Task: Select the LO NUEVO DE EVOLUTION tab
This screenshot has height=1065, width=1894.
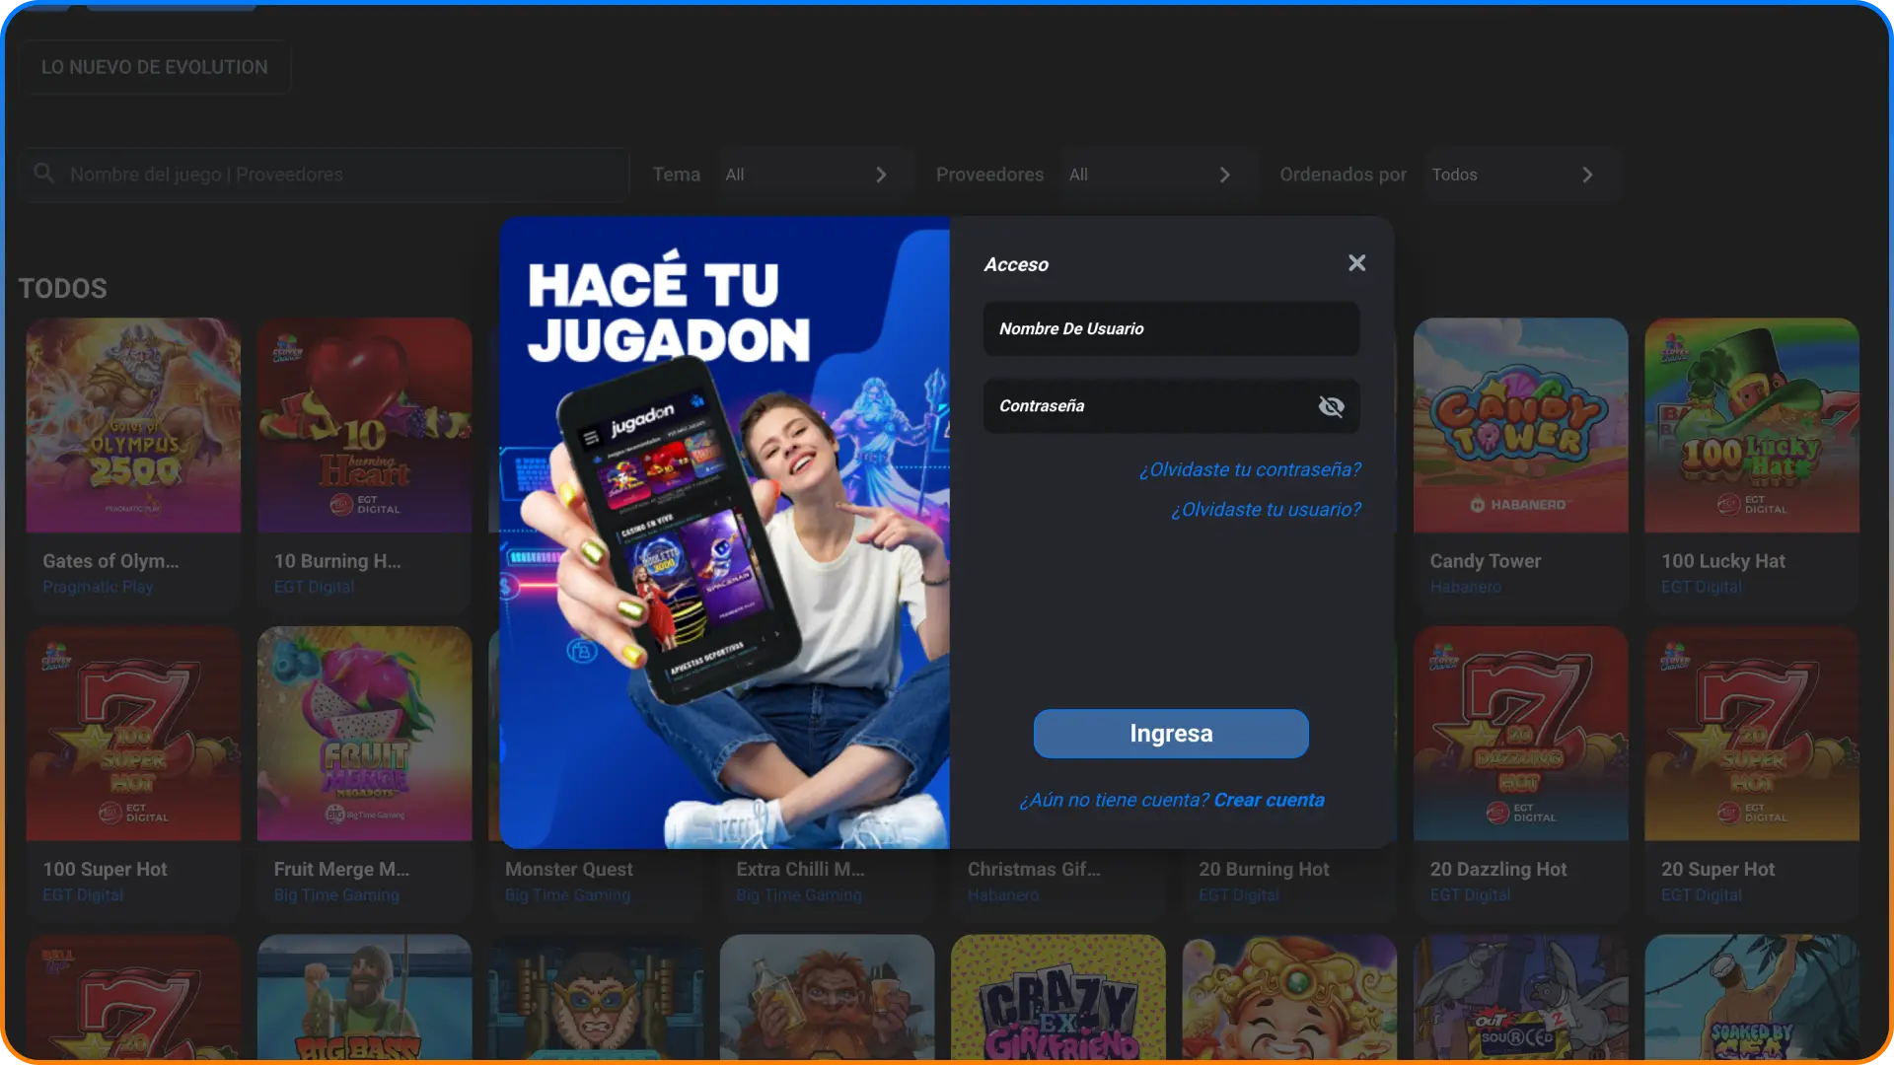Action: click(x=154, y=67)
